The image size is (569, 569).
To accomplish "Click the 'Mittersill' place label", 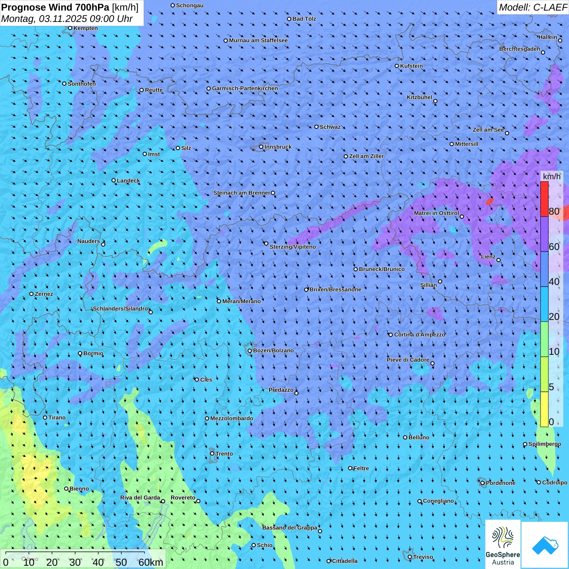I will click(x=467, y=144).
